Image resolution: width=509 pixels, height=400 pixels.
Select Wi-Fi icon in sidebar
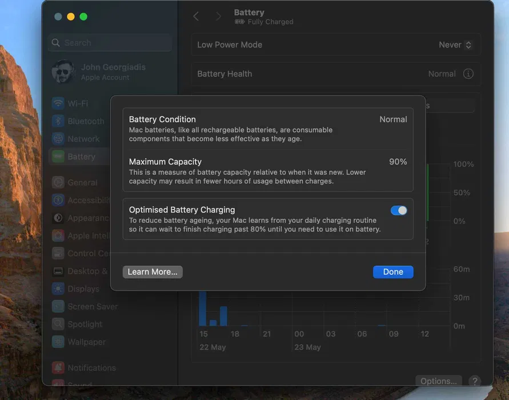[x=58, y=103]
